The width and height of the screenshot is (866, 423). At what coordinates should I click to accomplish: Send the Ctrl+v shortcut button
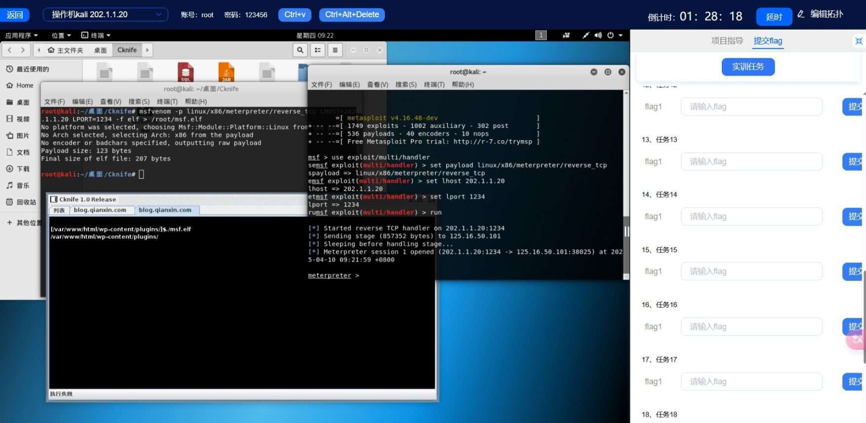point(295,15)
